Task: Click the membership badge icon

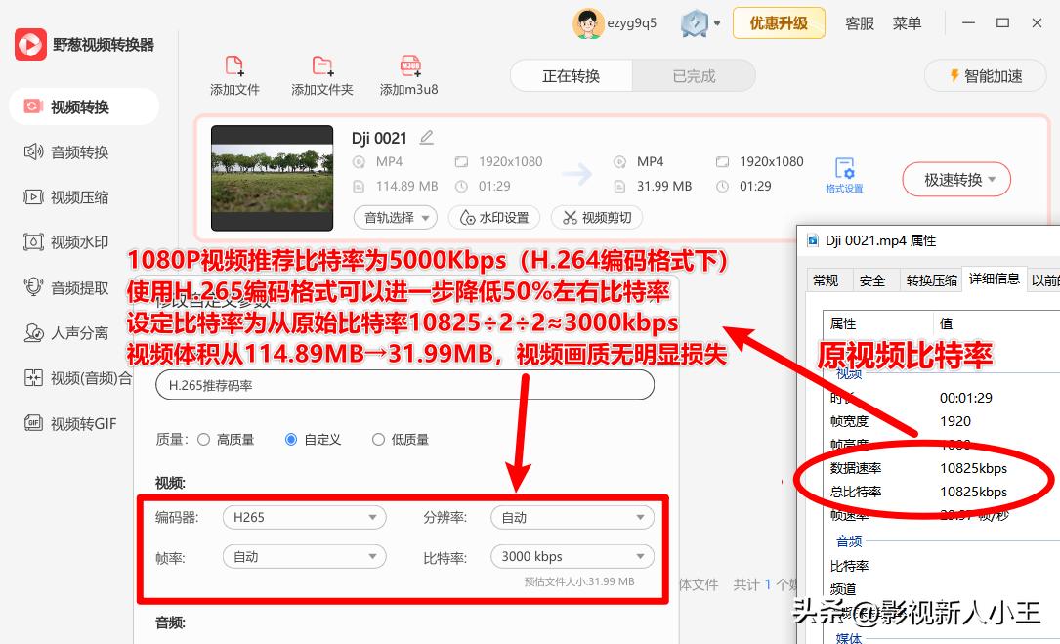Action: pyautogui.click(x=695, y=23)
